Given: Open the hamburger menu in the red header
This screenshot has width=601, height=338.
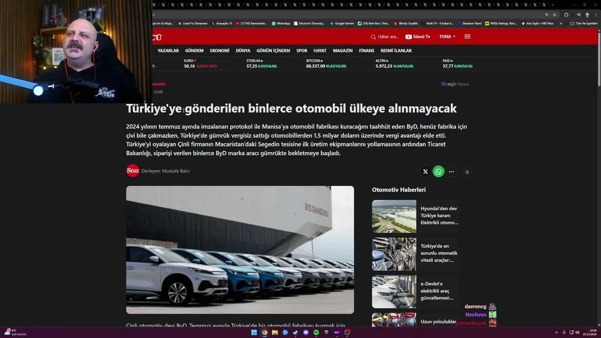Looking at the screenshot, I should tap(467, 37).
